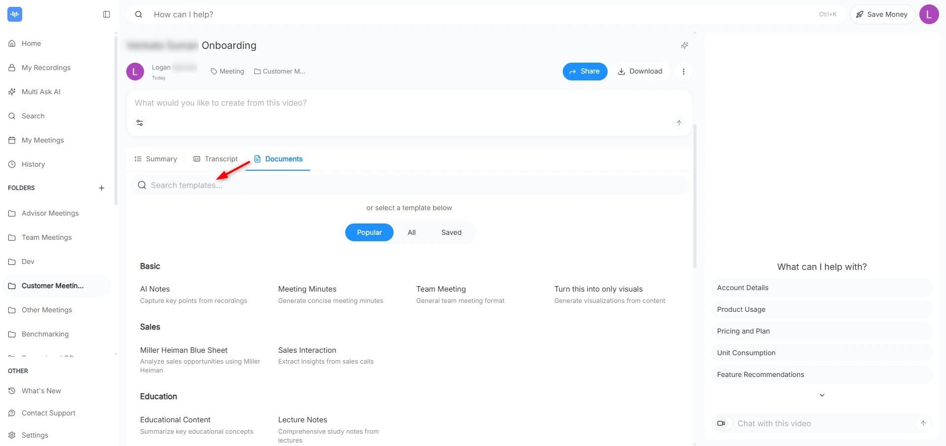Image resolution: width=946 pixels, height=446 pixels.
Task: Select the All templates filter
Action: (x=411, y=232)
